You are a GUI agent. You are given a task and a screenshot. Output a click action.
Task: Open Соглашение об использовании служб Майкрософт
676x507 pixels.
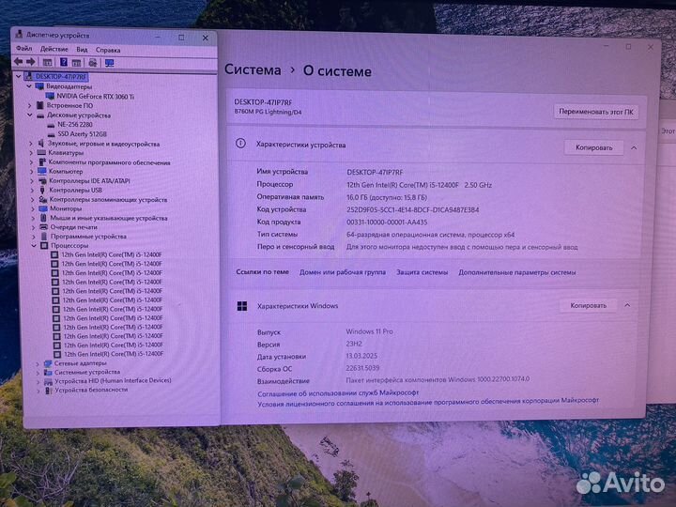coord(338,392)
